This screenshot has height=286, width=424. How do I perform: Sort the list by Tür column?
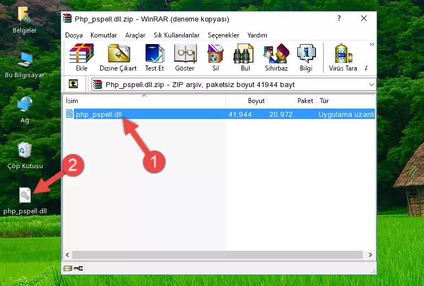coord(346,101)
